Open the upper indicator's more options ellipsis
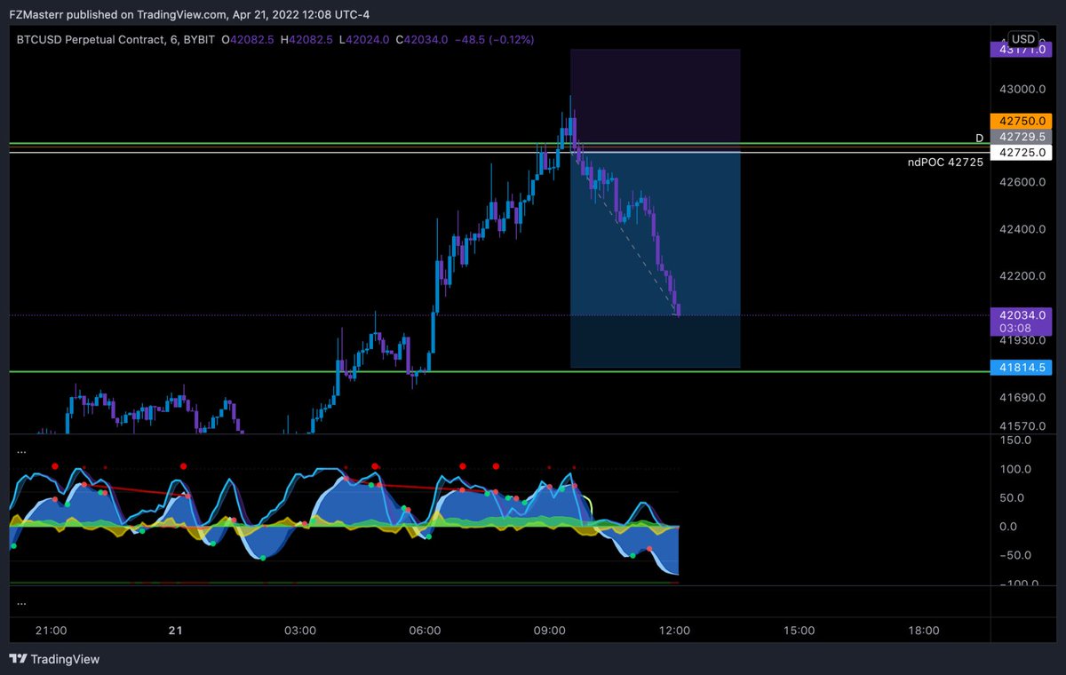1066x675 pixels. [21, 450]
